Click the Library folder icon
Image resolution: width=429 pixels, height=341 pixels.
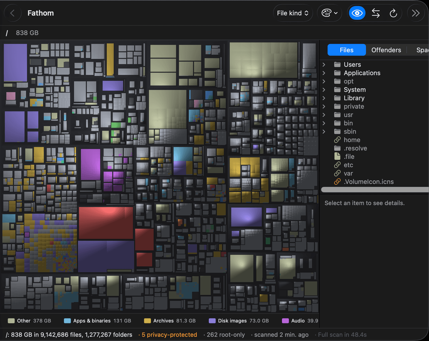pos(337,98)
